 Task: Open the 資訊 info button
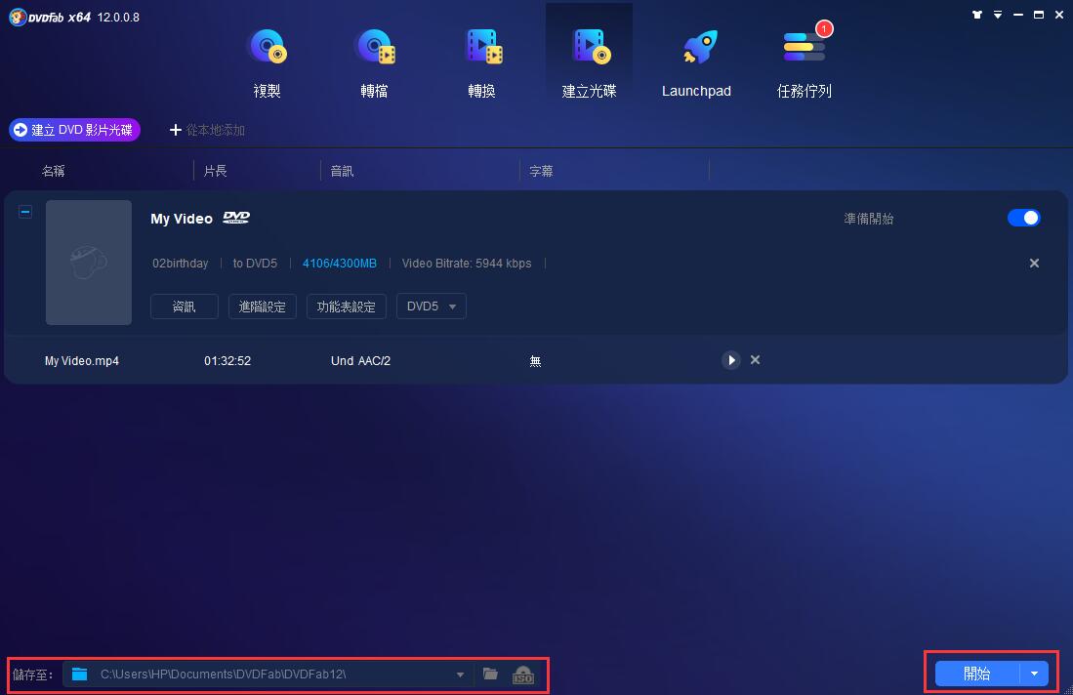click(185, 307)
